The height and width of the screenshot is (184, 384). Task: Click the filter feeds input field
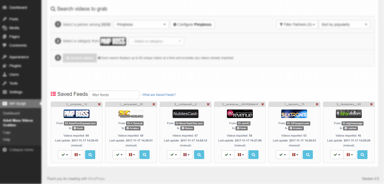click(114, 95)
